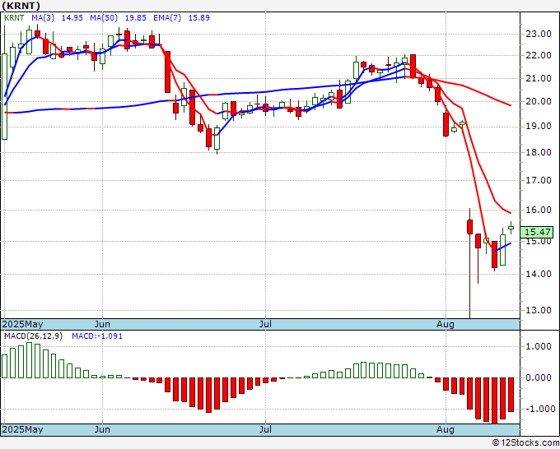Click Aug on the price chart axis

[x=446, y=324]
